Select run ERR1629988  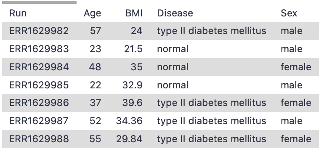39,139
